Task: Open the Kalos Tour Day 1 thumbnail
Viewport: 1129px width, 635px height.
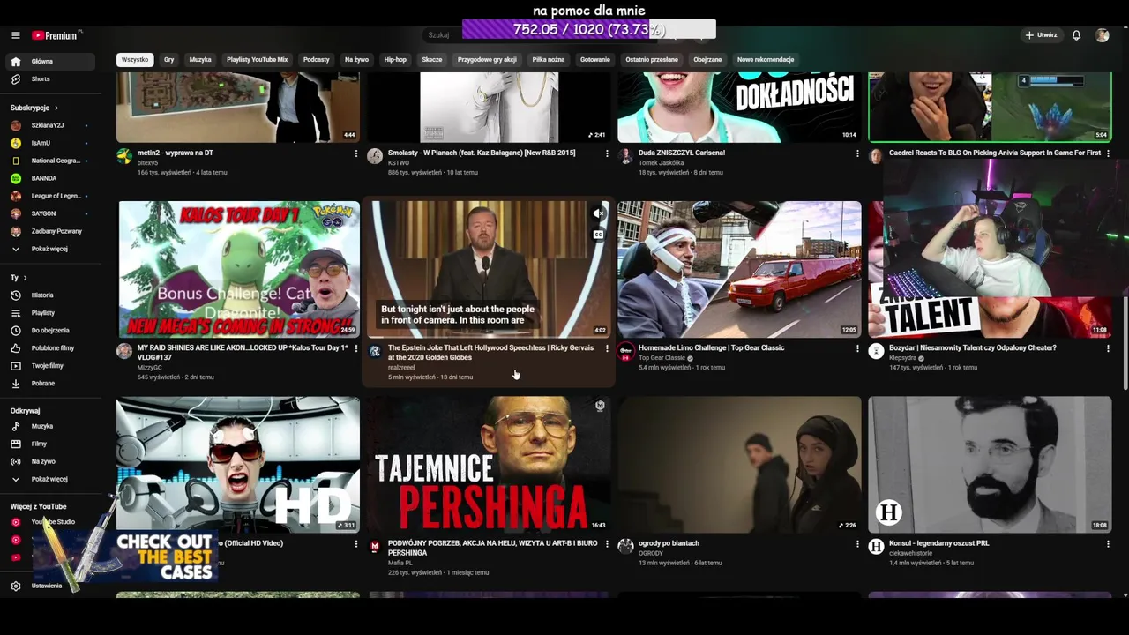Action: click(238, 269)
